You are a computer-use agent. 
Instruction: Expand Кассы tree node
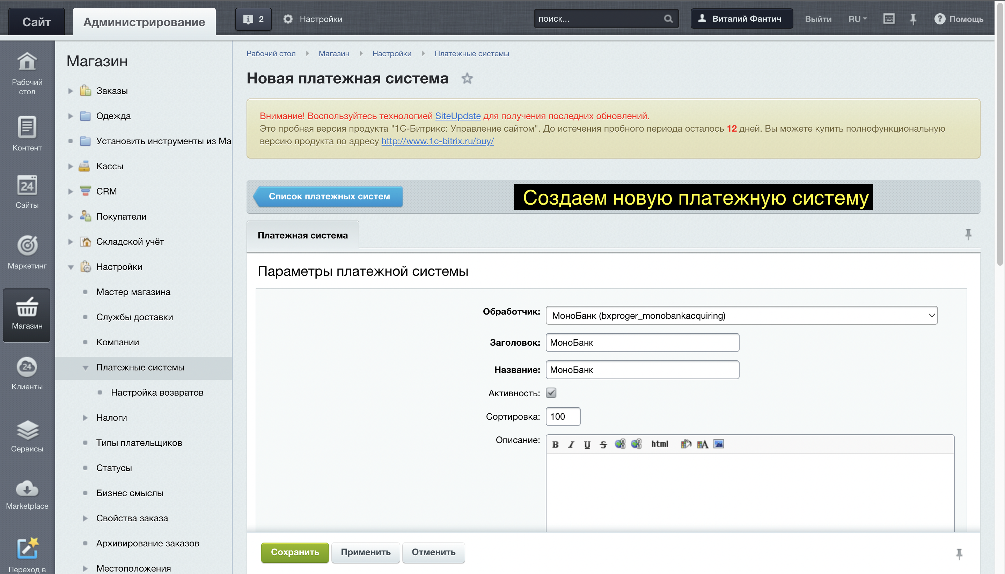[x=71, y=166]
